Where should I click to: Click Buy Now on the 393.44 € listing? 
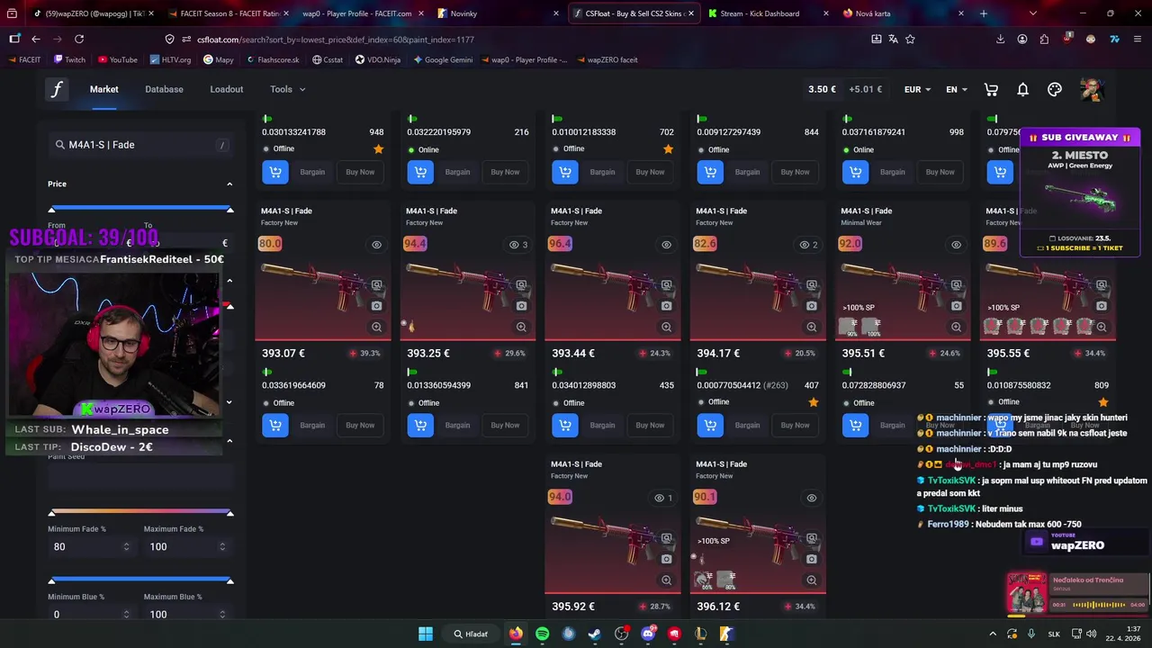click(650, 425)
